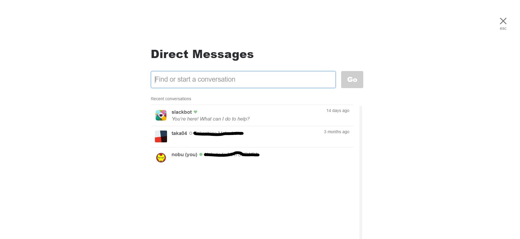This screenshot has height=239, width=520.
Task: Select the taka04 username text
Action: click(x=179, y=133)
